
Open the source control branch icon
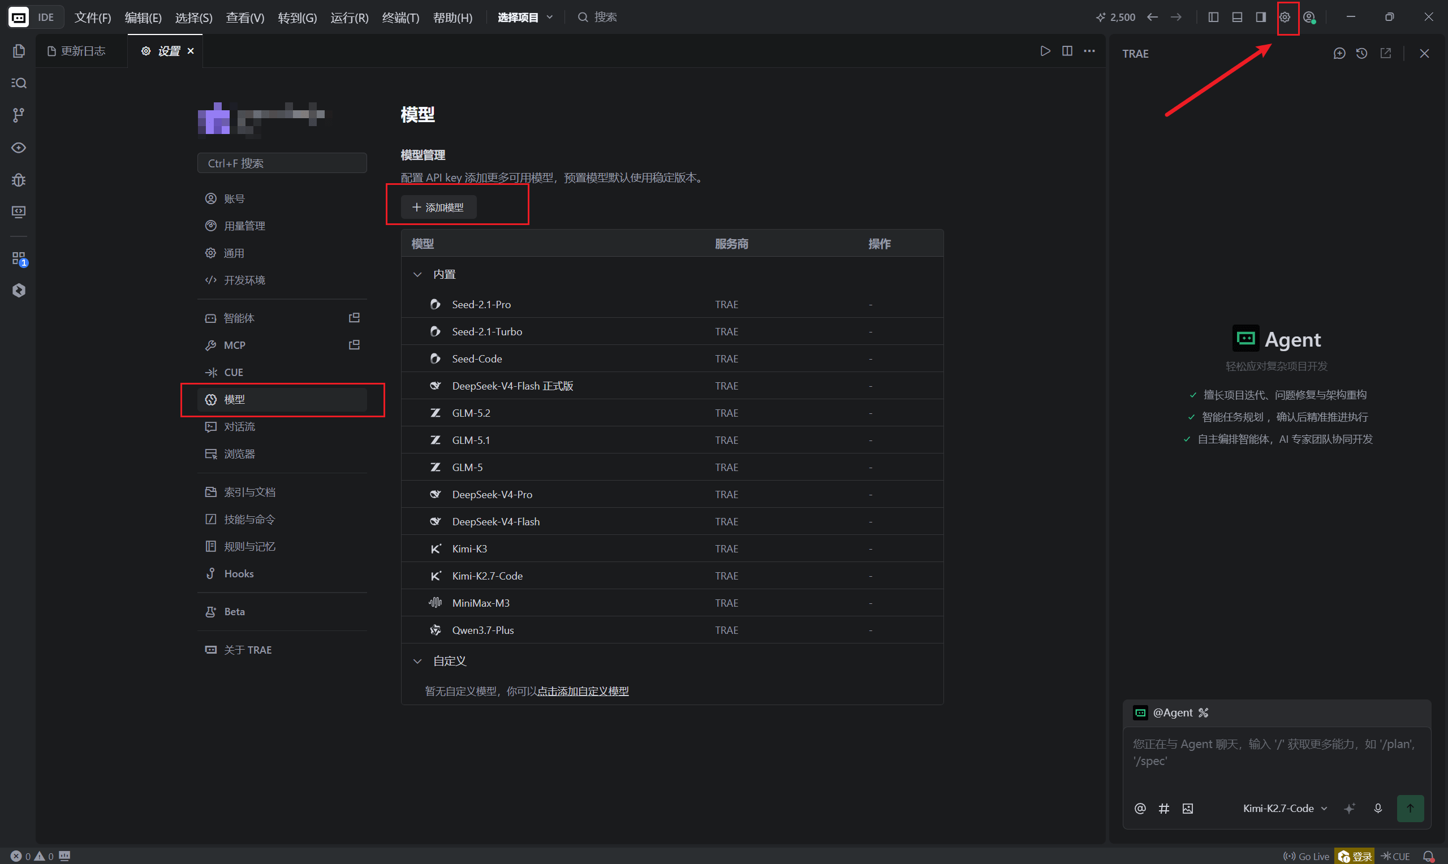coord(19,115)
